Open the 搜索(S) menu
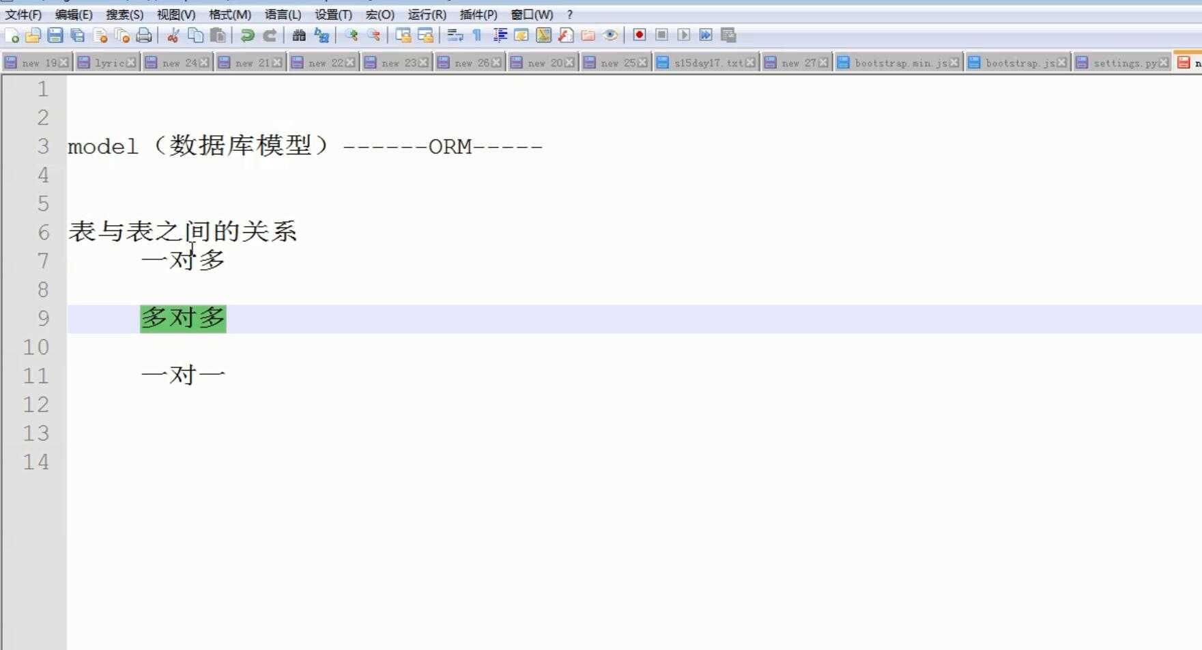This screenshot has width=1202, height=650. click(124, 14)
